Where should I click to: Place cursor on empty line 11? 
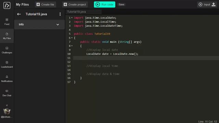146,58
